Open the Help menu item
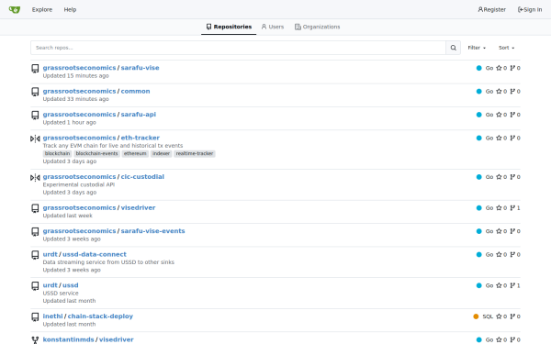 tap(70, 9)
